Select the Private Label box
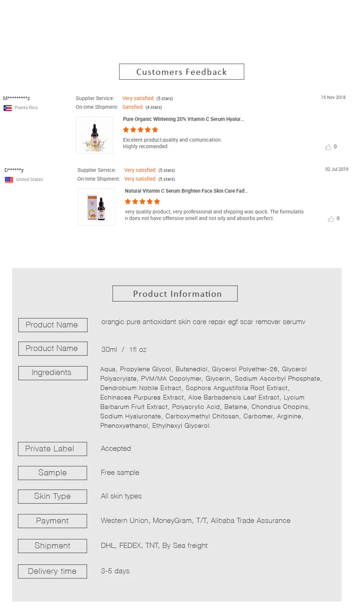 point(53,449)
